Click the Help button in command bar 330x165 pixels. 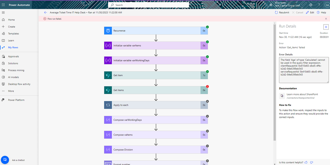point(321,13)
